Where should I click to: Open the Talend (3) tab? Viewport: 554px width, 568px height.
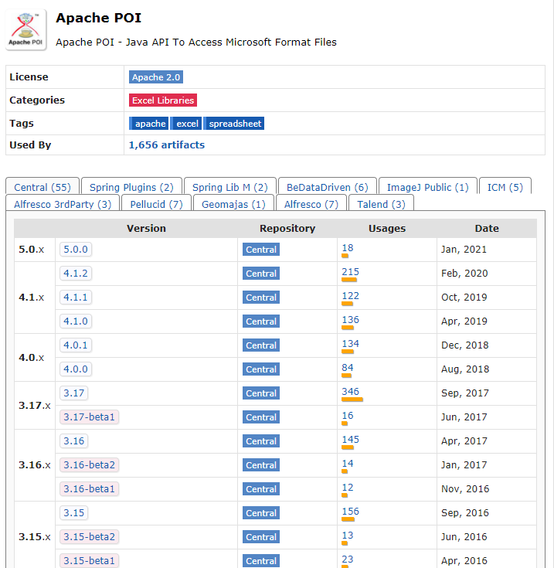click(381, 204)
